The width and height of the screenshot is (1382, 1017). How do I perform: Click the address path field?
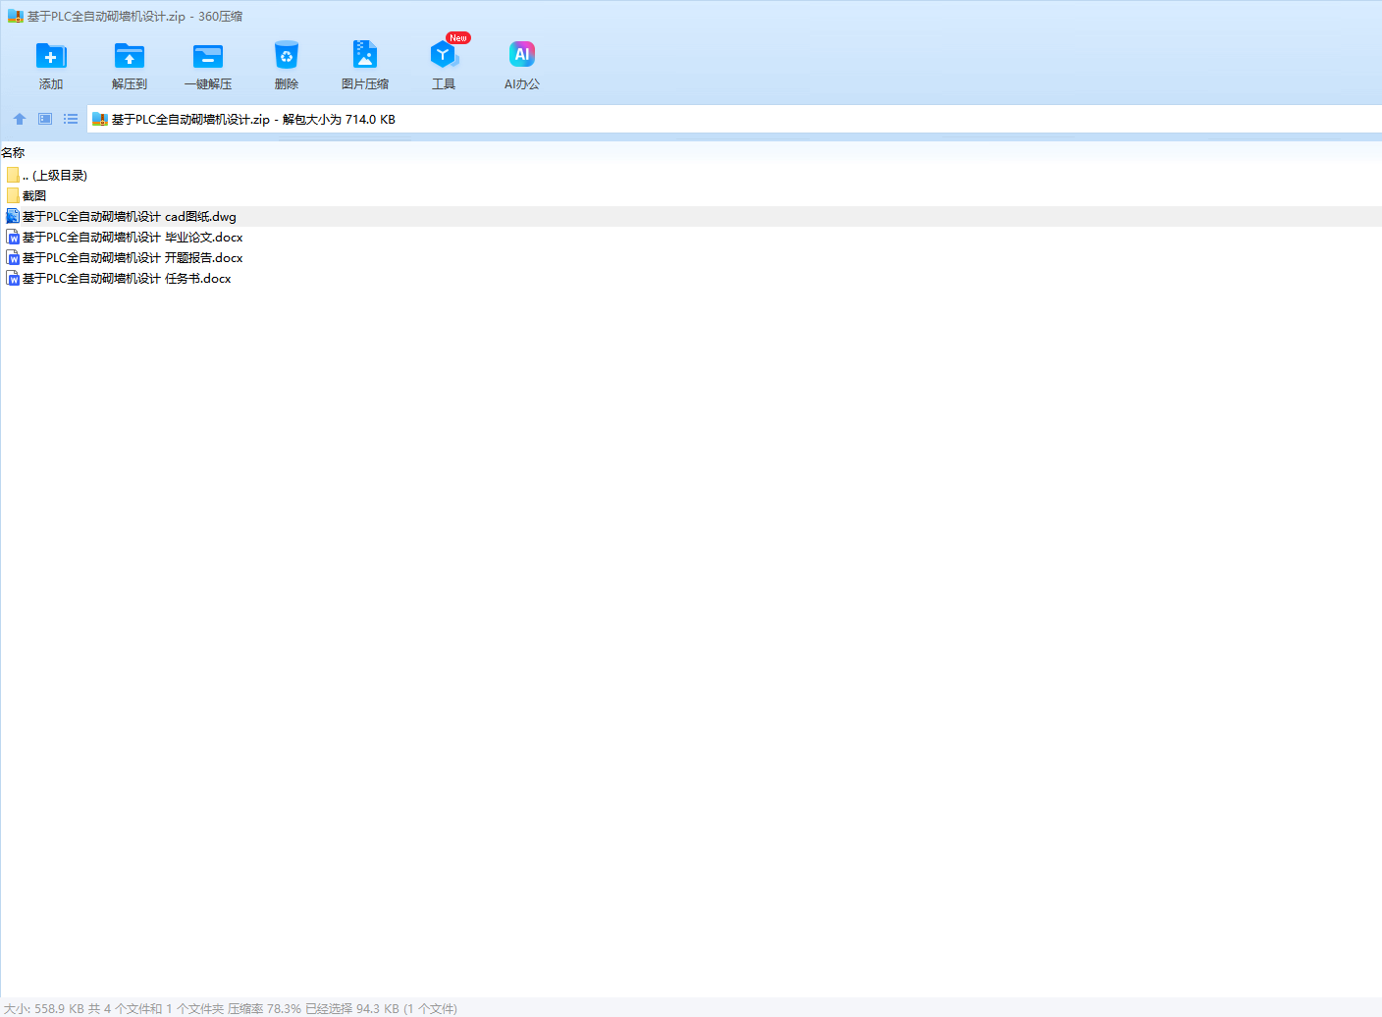[734, 120]
